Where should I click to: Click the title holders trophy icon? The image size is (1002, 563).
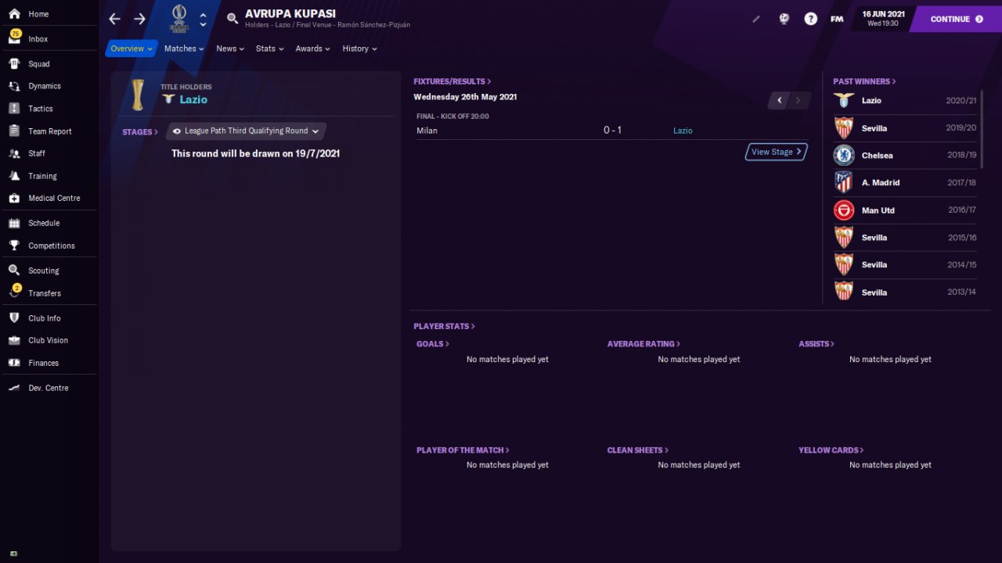[x=138, y=95]
